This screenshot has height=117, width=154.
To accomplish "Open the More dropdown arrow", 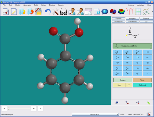I will (129, 85).
